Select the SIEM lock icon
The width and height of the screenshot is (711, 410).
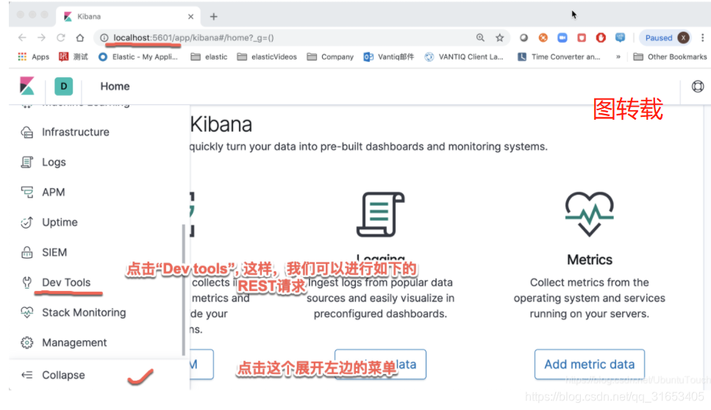point(26,252)
